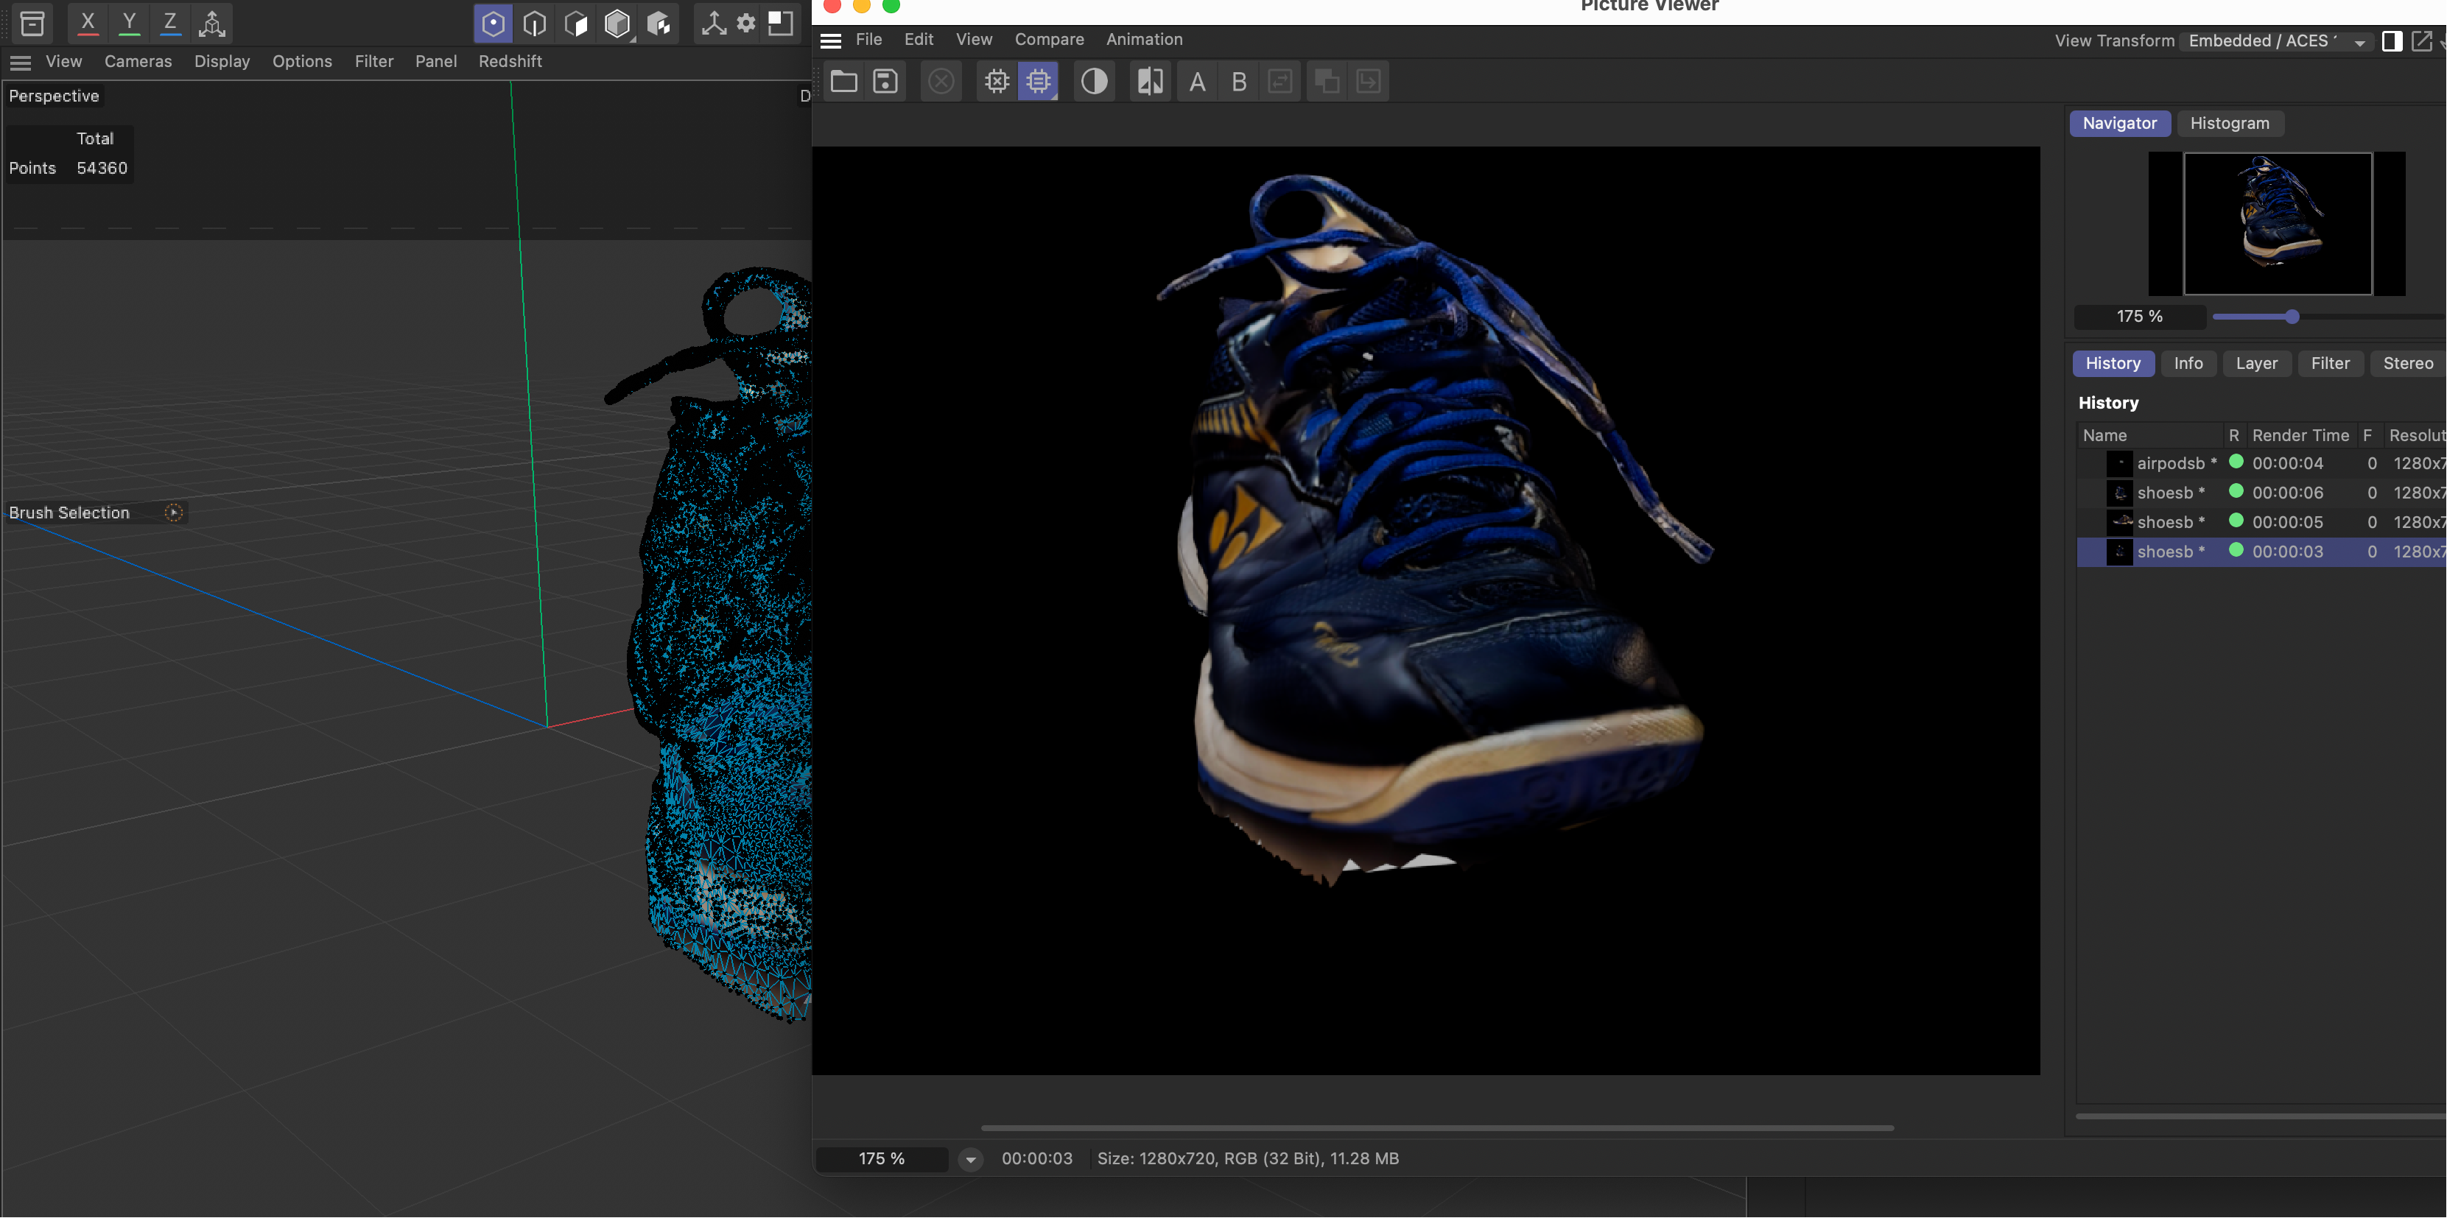Click the save image floppy disk icon
This screenshot has width=2447, height=1218.
(885, 82)
